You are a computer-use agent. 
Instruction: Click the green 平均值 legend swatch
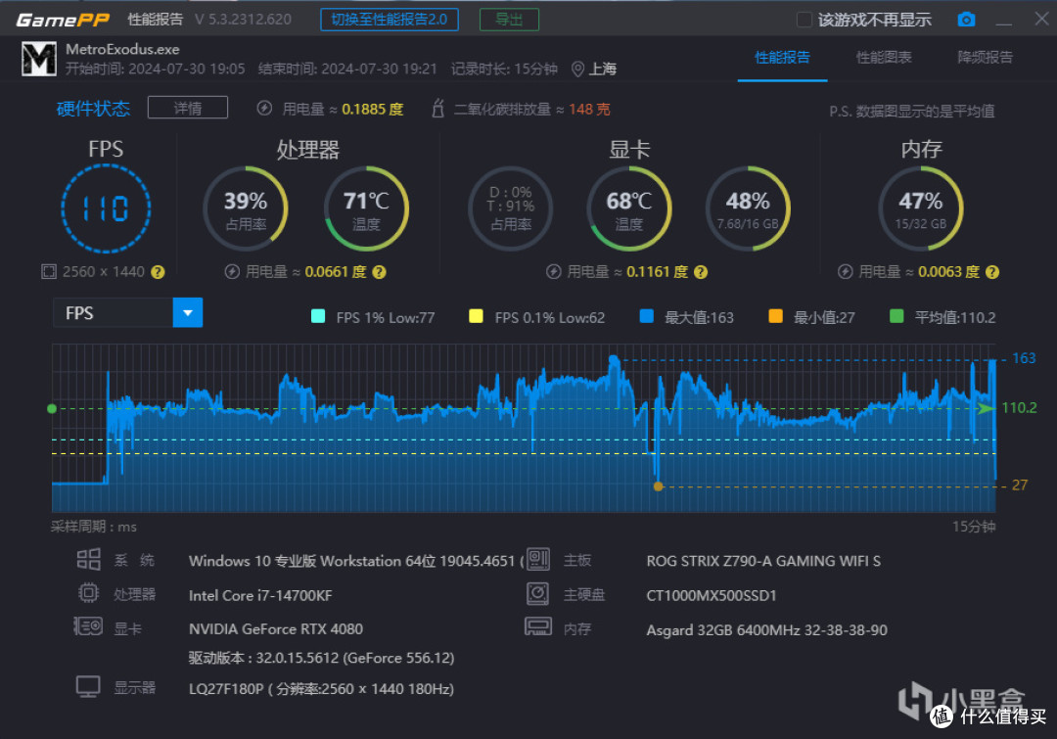click(896, 316)
